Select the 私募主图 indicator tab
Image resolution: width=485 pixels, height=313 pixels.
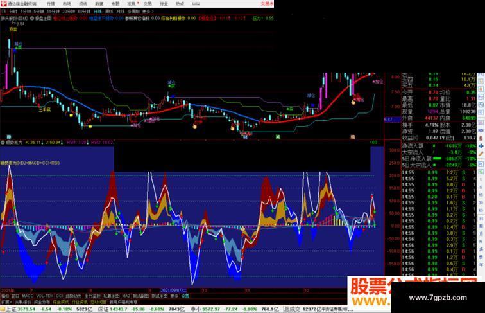coord(112,296)
